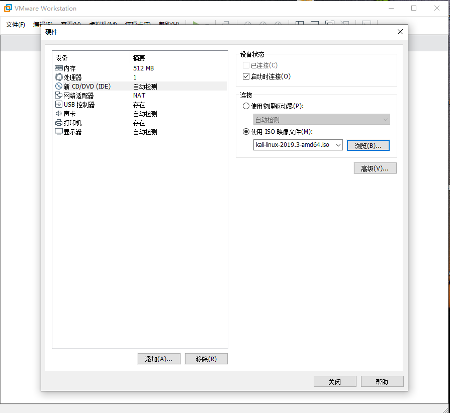
Task: Toggle the 已连接(C) checkbox
Action: coord(246,65)
